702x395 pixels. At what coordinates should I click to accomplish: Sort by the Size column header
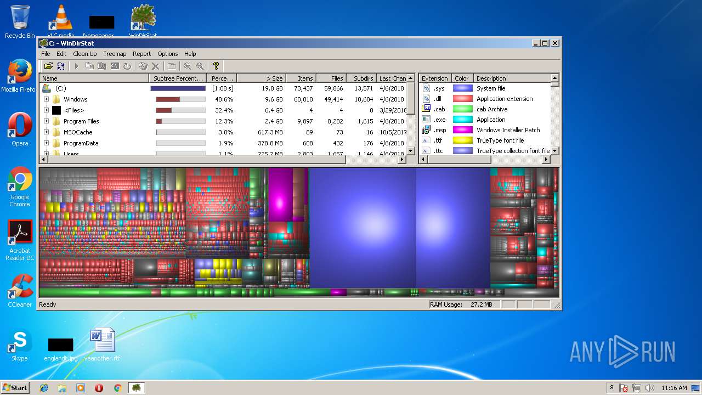tap(261, 78)
